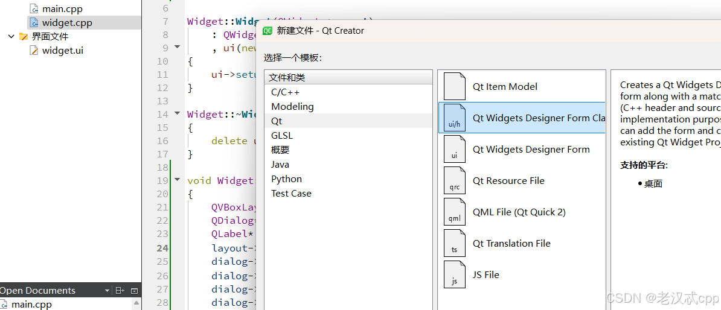Fold the function block at line 19
The width and height of the screenshot is (721, 310).
178,180
